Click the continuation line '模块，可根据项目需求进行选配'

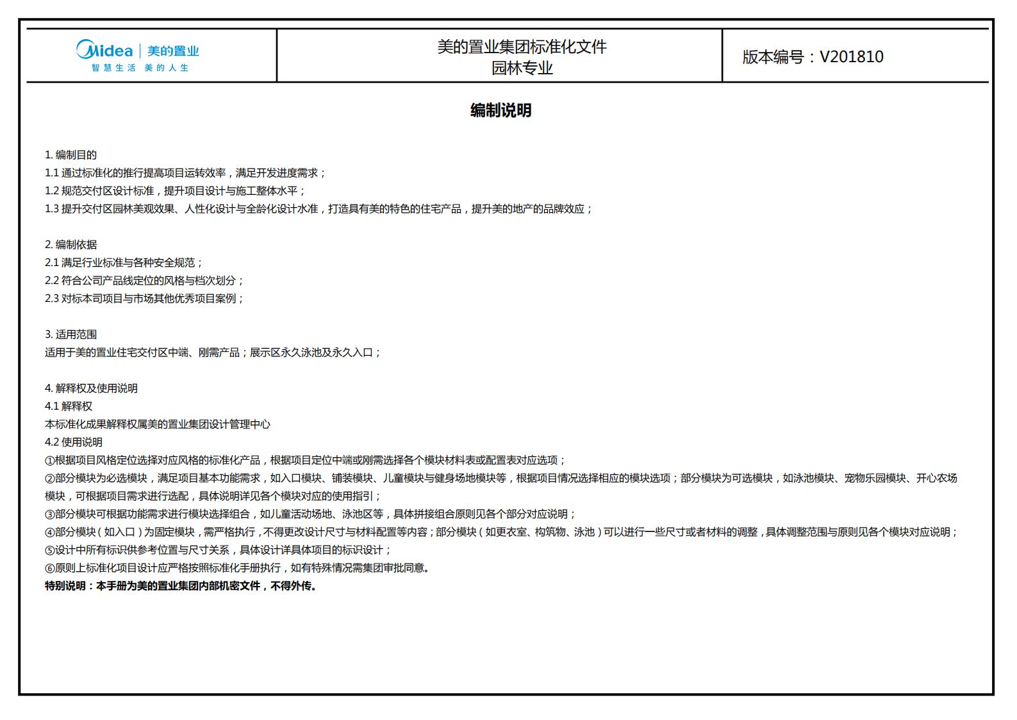coord(213,496)
